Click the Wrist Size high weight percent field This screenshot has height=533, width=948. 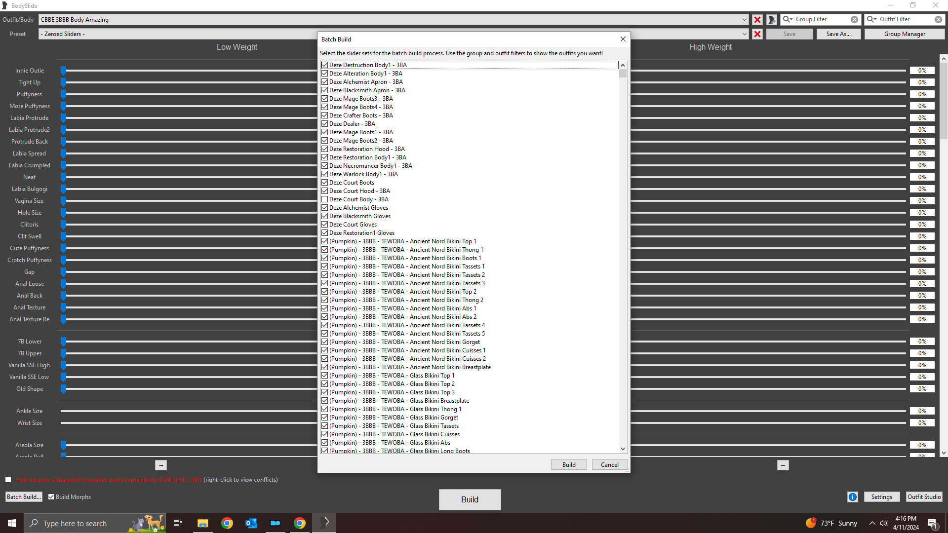pyautogui.click(x=922, y=423)
